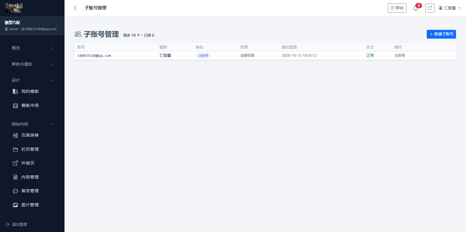The width and height of the screenshot is (466, 232).
Task: Click the 驰擎汽配 site name
Action: [12, 23]
